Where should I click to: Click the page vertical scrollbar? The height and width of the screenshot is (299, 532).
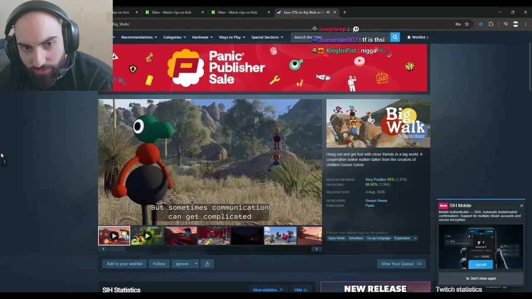point(530,66)
